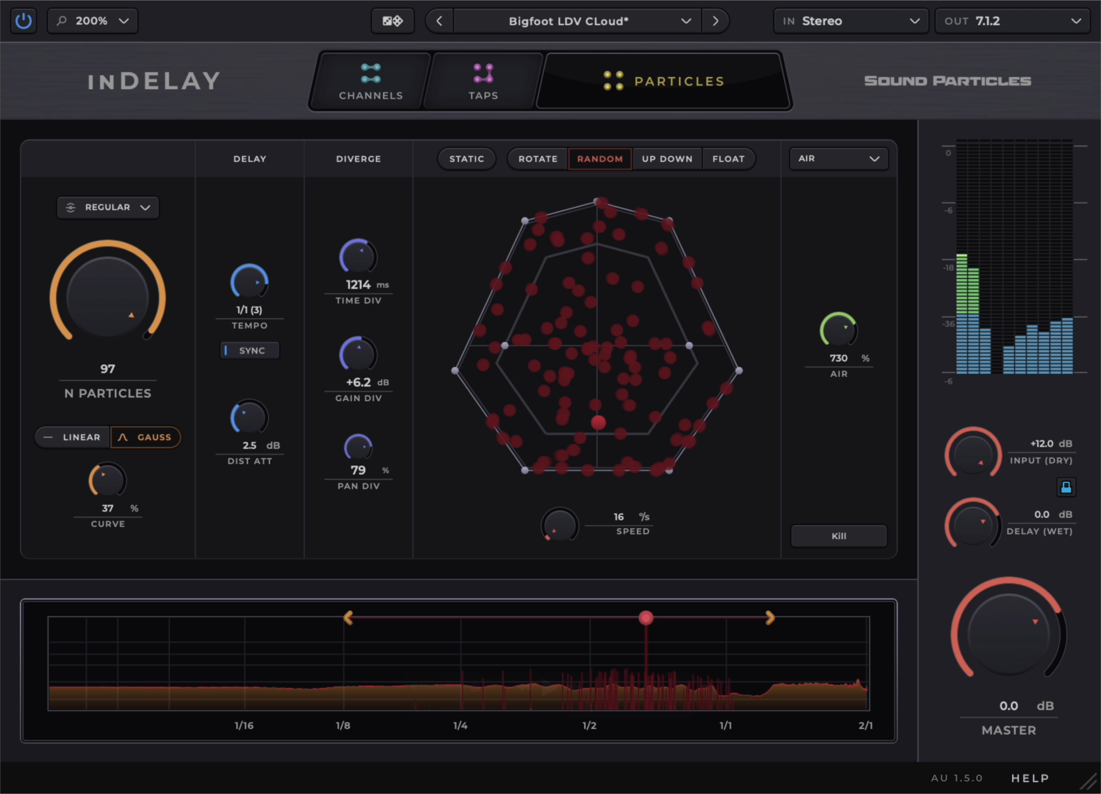Viewport: 1101px width, 794px height.
Task: Click the CURVE knob
Action: pyautogui.click(x=108, y=480)
